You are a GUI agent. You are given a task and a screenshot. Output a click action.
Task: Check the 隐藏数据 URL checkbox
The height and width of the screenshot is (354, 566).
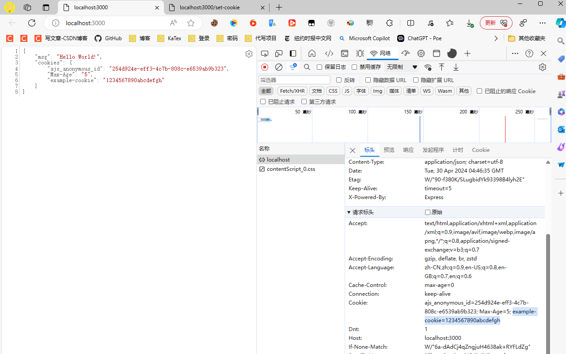368,80
